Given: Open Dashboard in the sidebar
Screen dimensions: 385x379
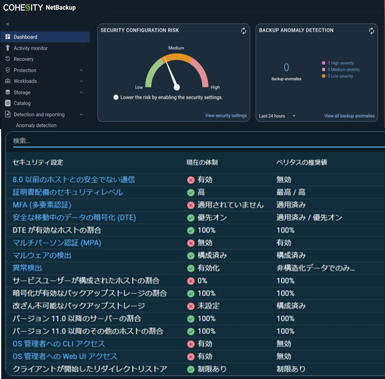Looking at the screenshot, I should click(45, 37).
